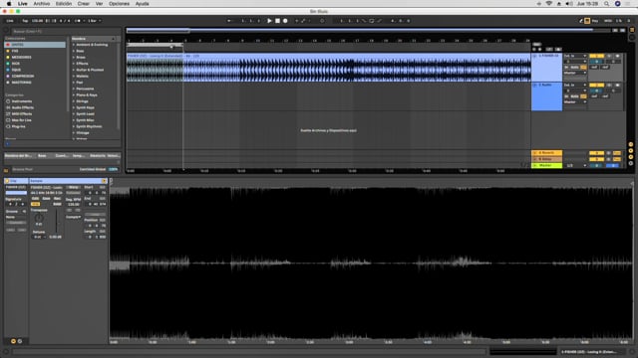Toggle the Warp button in Sample box
The width and height of the screenshot is (638, 358).
coord(73,187)
